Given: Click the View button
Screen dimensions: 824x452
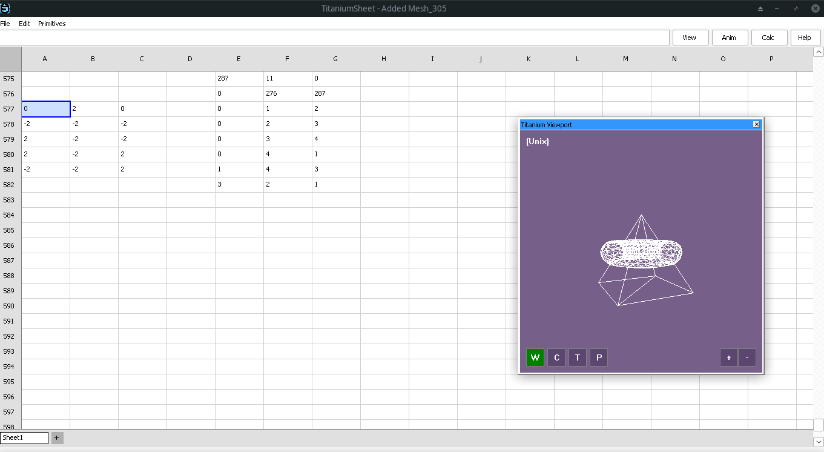Looking at the screenshot, I should (690, 38).
